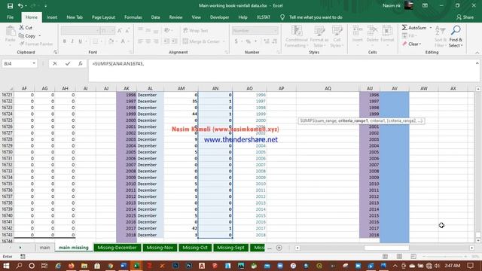
Task: Click cell with 2018 December row year
Action: 127,235
